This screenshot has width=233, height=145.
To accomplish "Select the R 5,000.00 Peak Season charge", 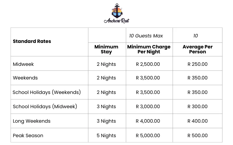I will pos(148,135).
